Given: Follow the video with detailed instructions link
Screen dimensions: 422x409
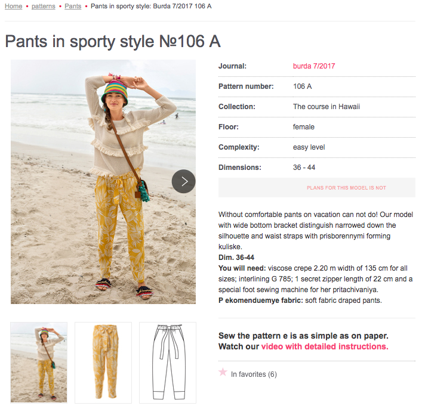Looking at the screenshot, I should tap(325, 346).
